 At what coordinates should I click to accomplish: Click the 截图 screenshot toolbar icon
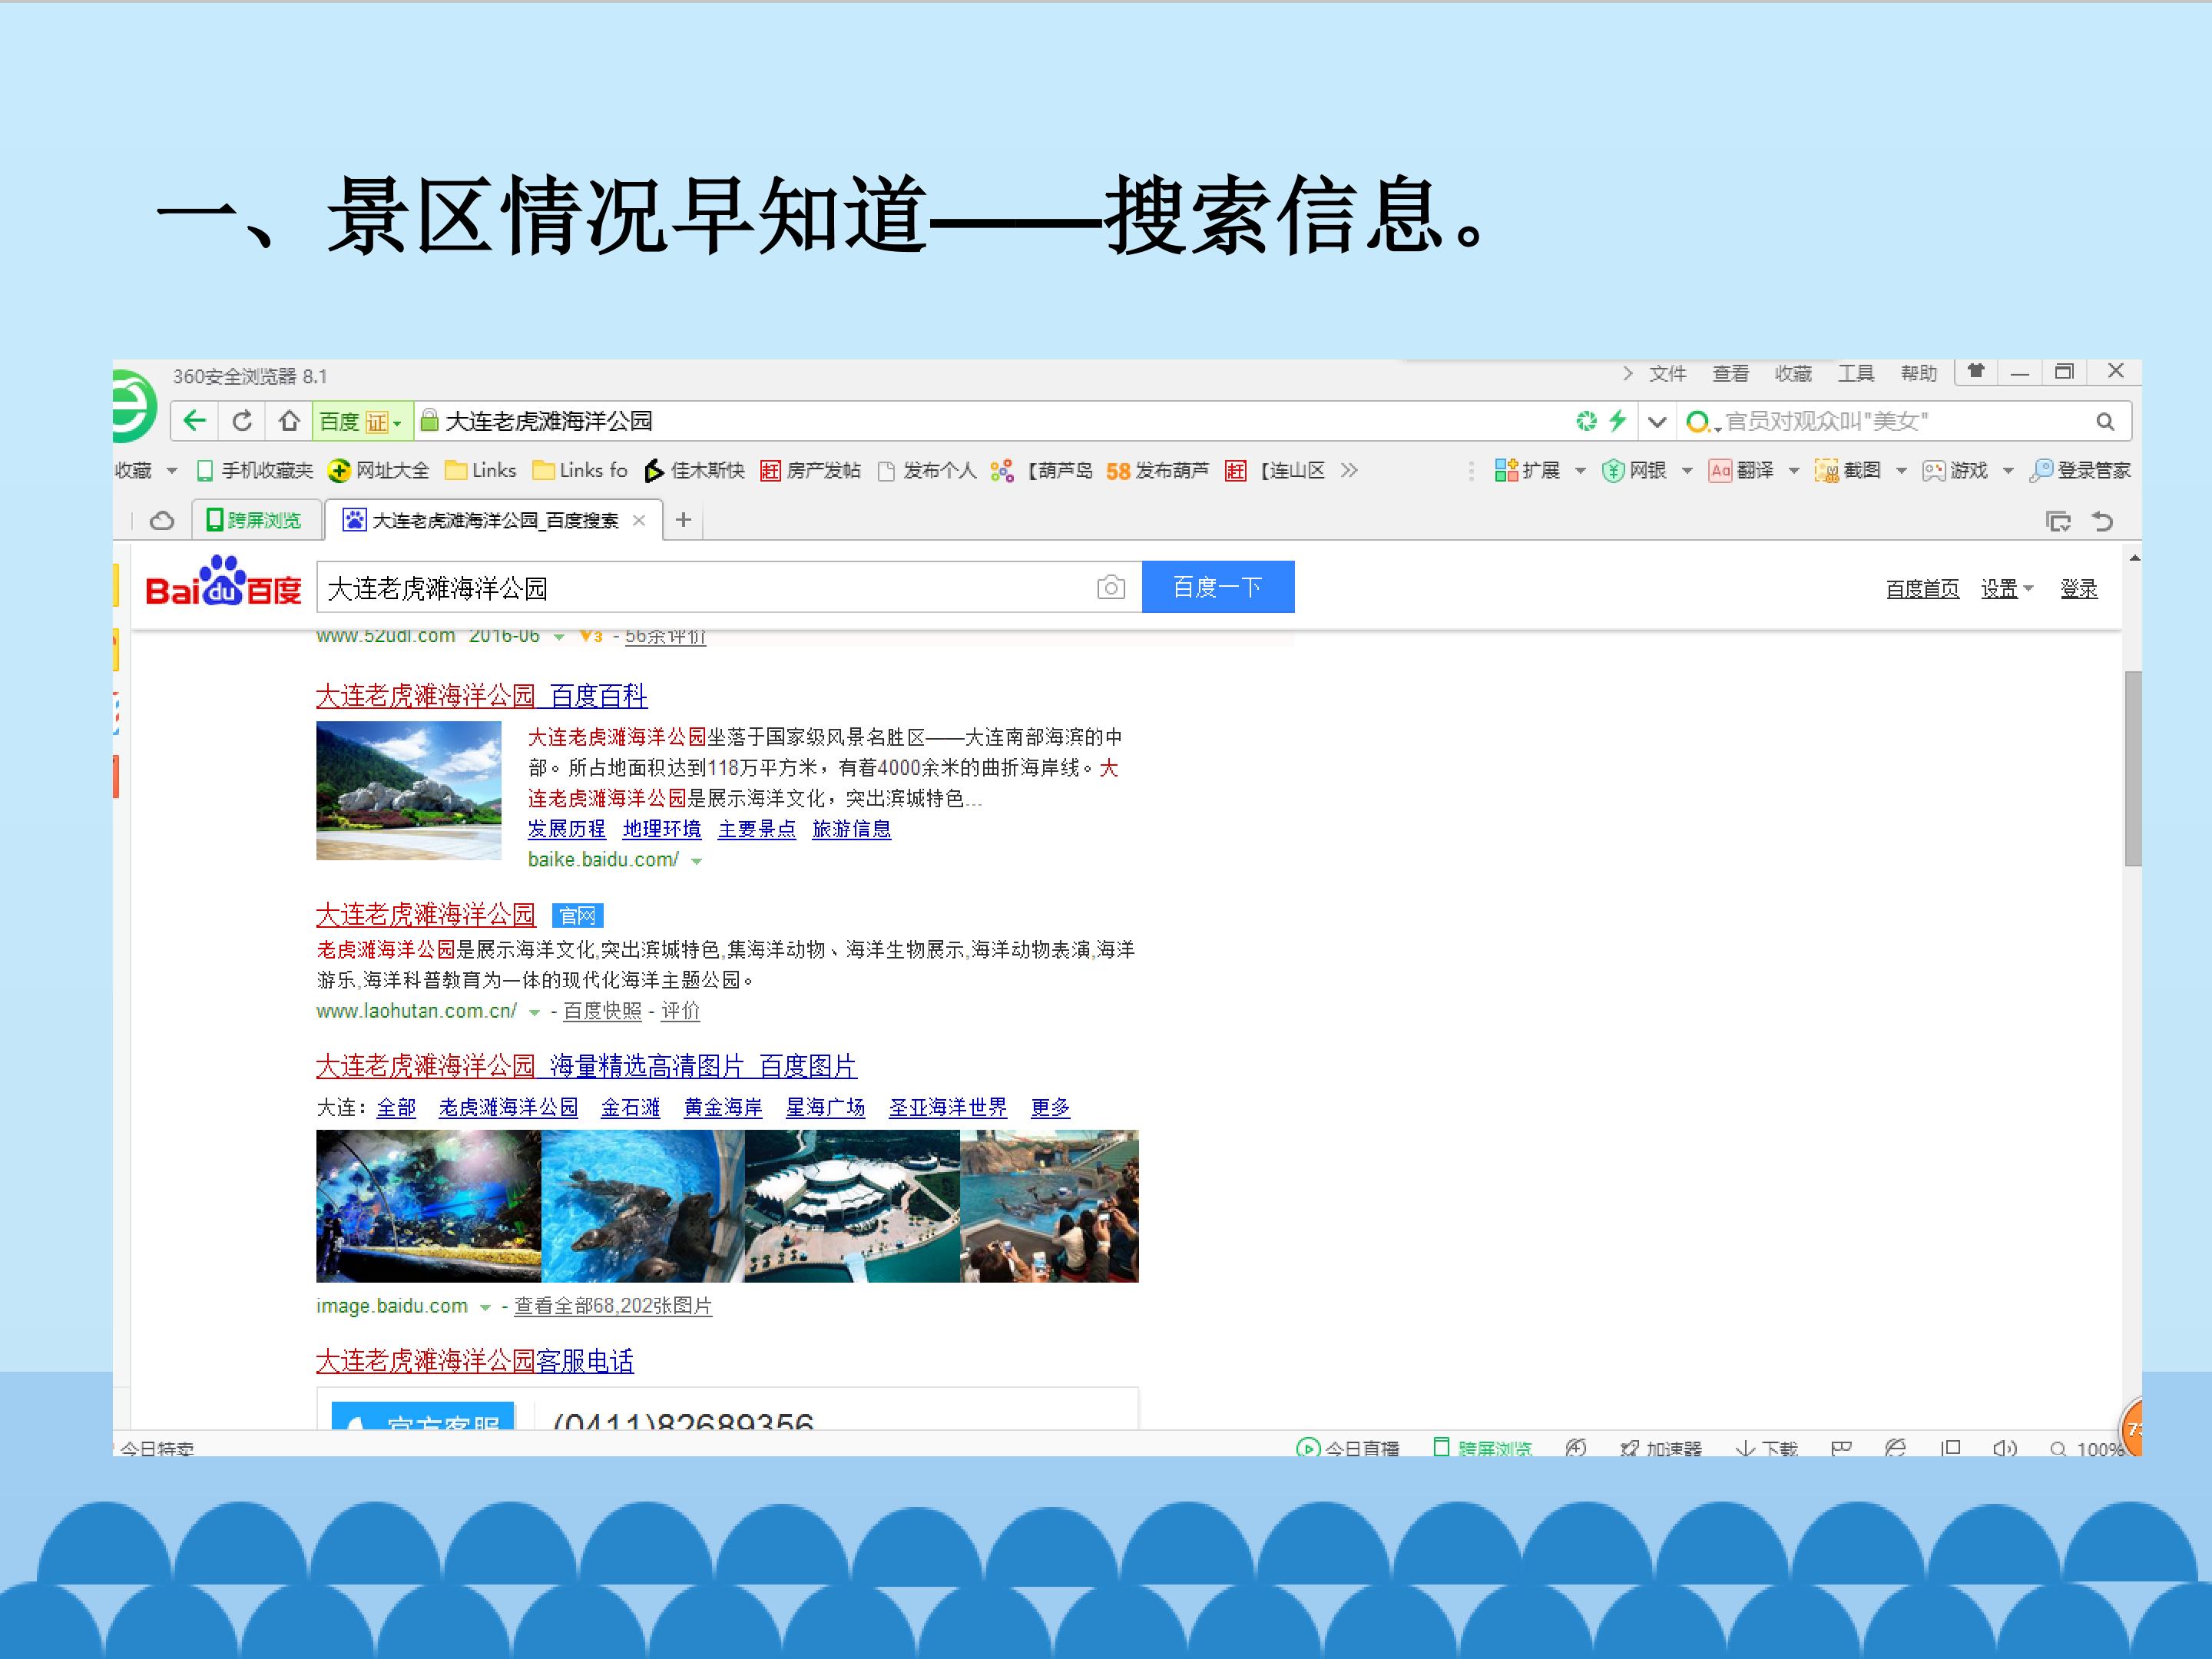(1848, 471)
